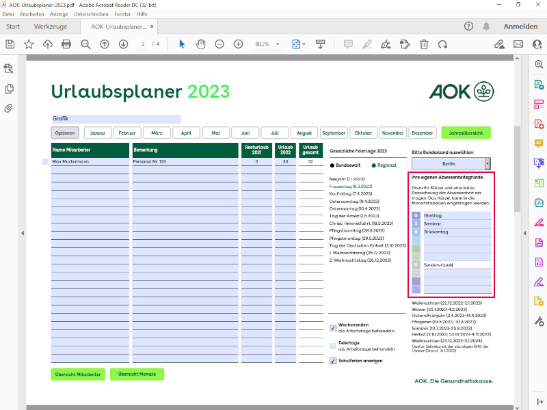Open the Dezember month button

[423, 133]
